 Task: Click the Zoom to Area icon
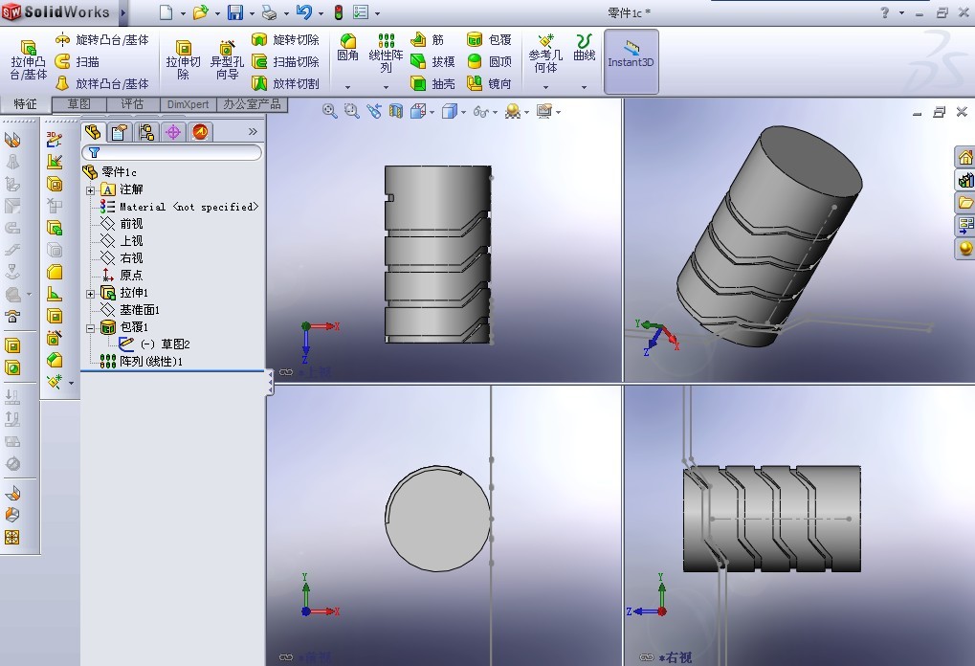352,111
